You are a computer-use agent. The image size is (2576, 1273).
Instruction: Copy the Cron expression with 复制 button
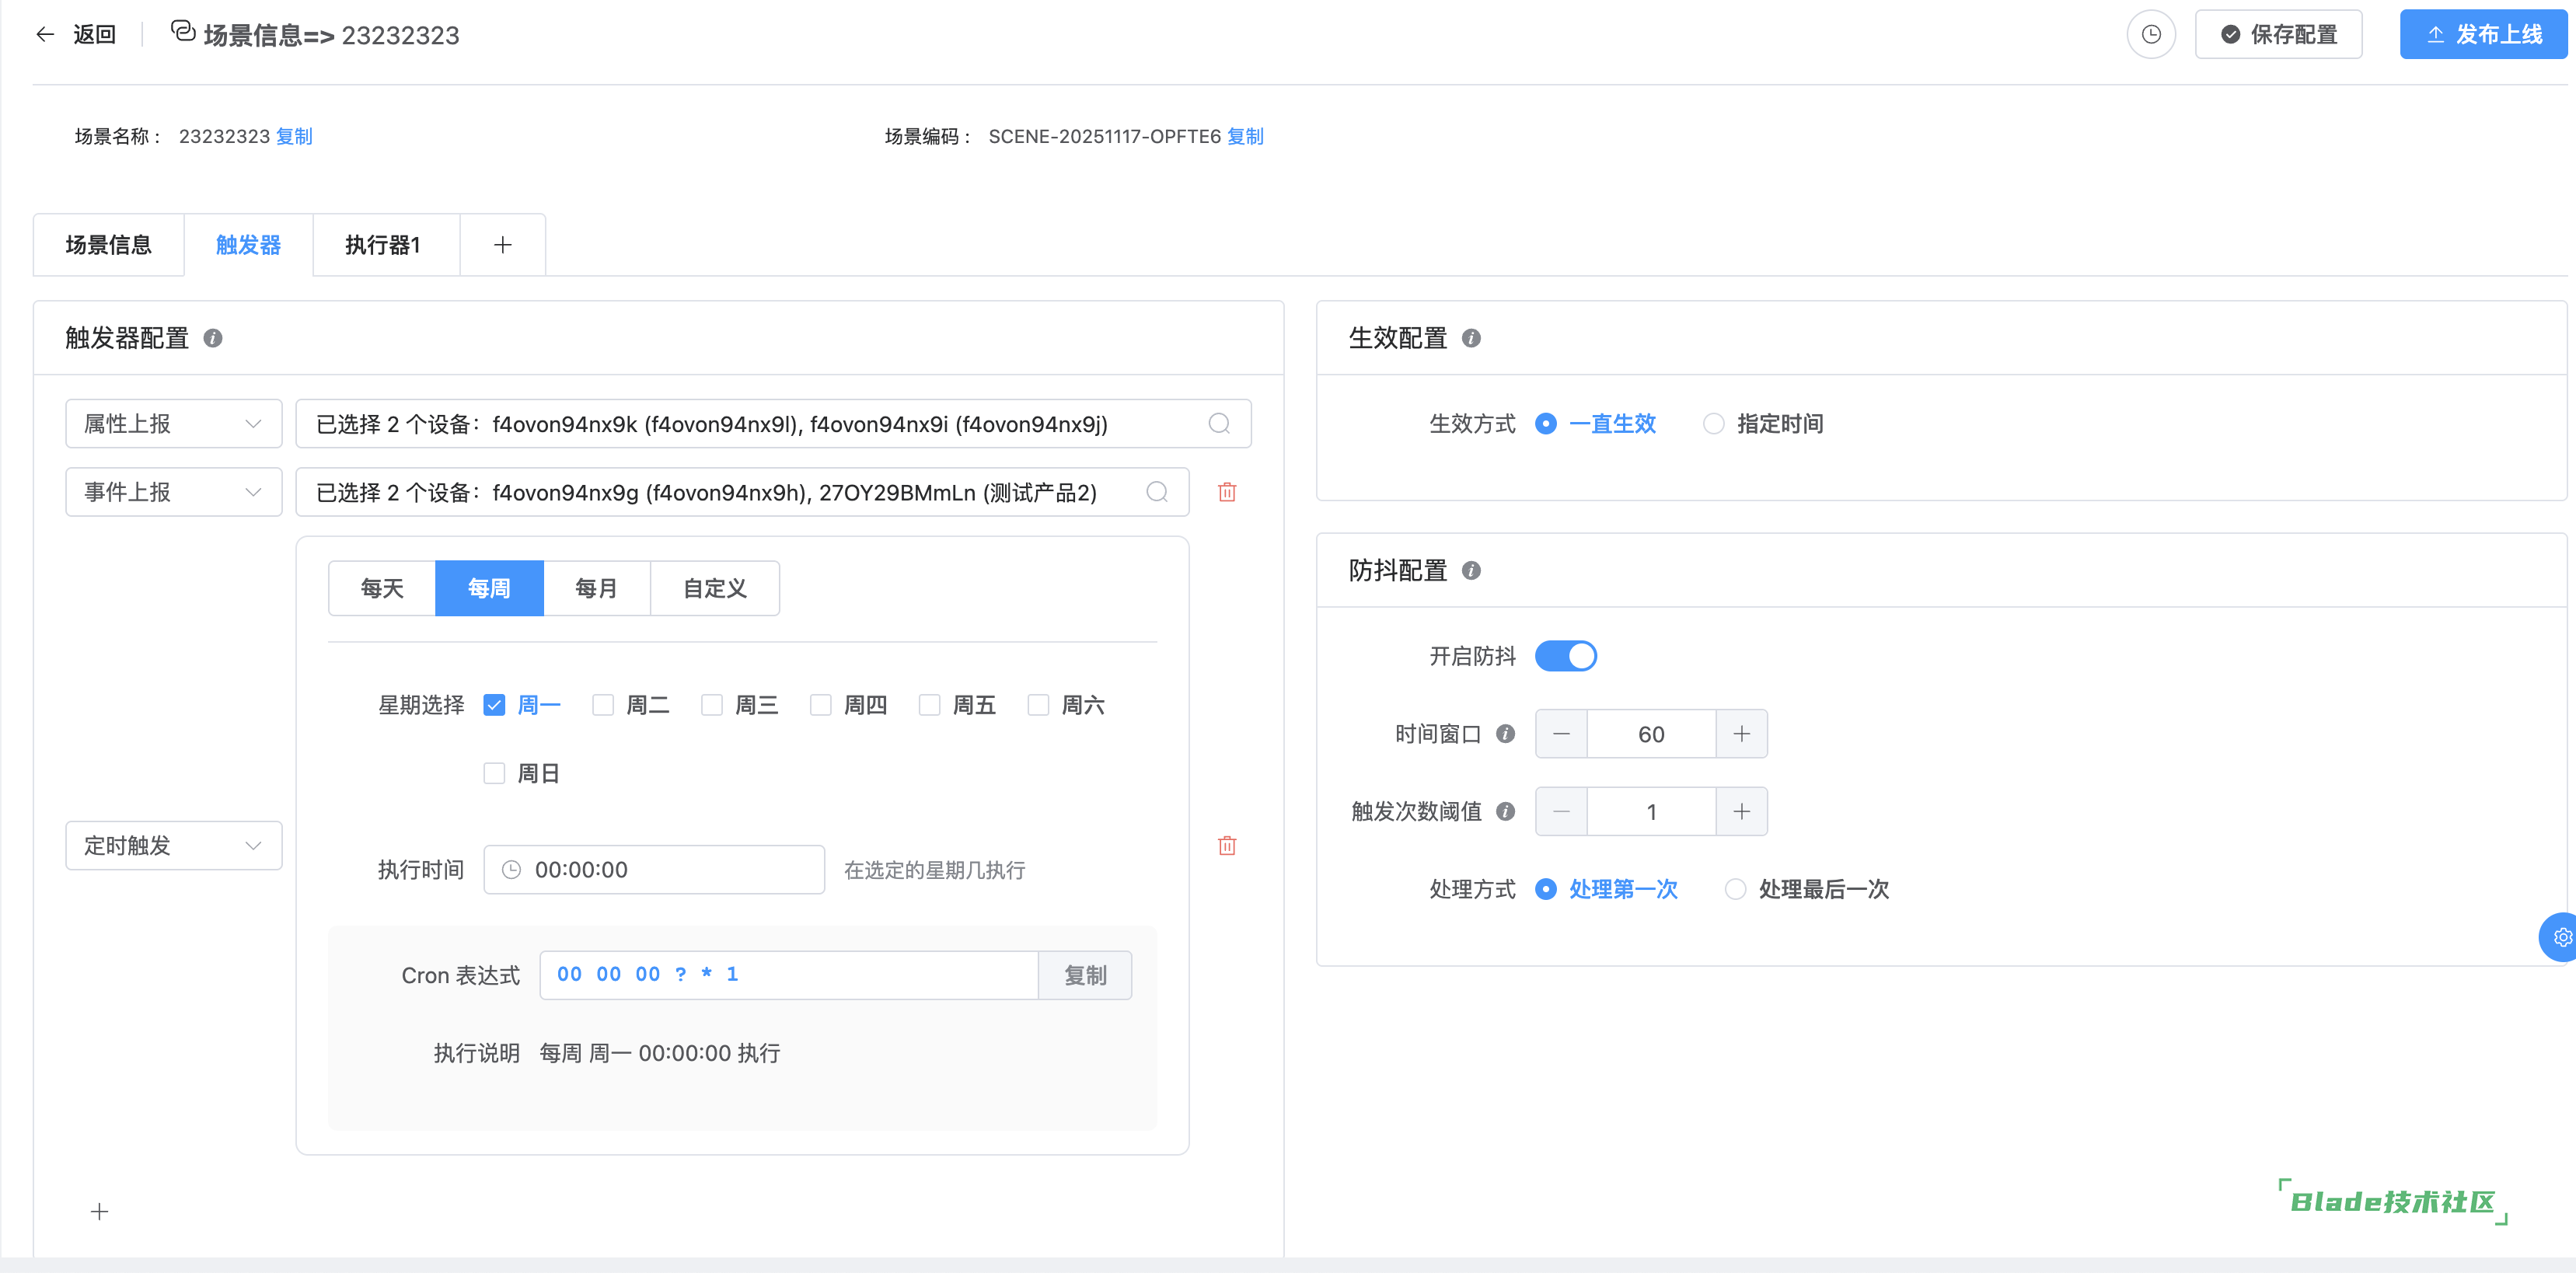point(1085,975)
